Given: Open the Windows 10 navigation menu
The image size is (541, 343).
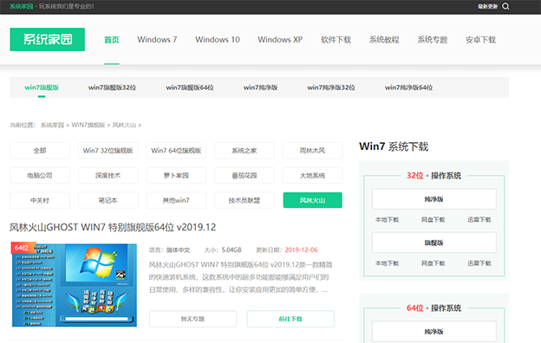Looking at the screenshot, I should point(218,40).
